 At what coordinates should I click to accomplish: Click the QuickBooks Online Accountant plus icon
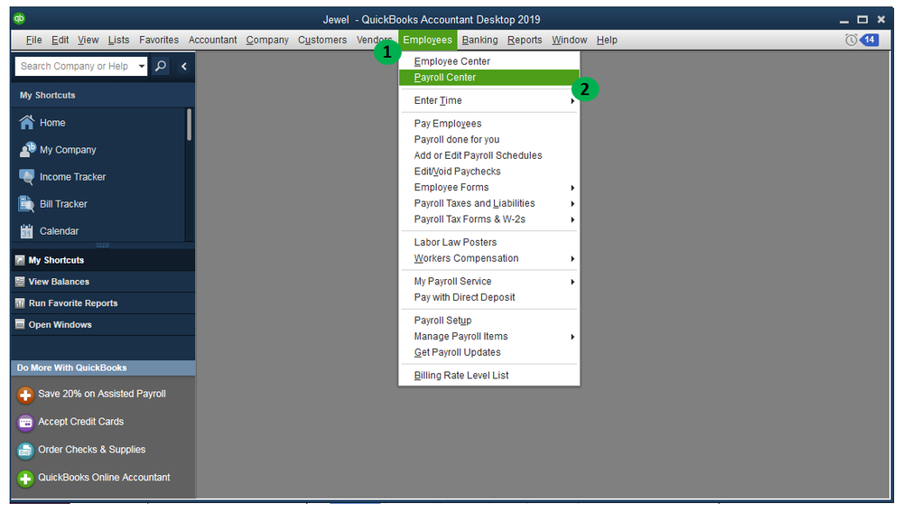click(x=25, y=479)
